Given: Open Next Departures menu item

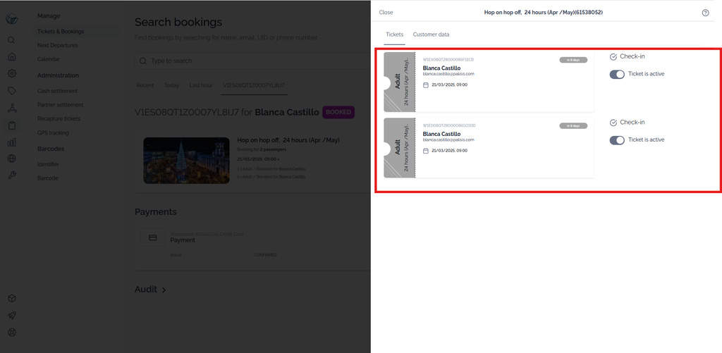Looking at the screenshot, I should click(58, 45).
